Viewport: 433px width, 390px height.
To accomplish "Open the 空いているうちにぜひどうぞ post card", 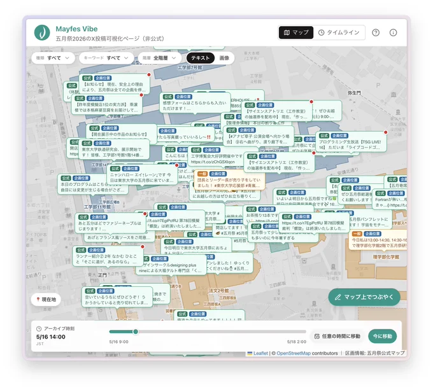I will pos(117,296).
